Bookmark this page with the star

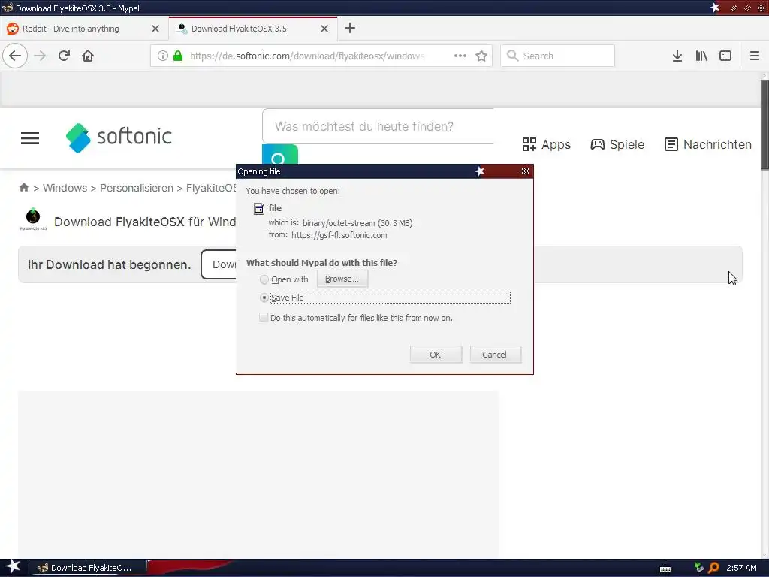pyautogui.click(x=481, y=56)
